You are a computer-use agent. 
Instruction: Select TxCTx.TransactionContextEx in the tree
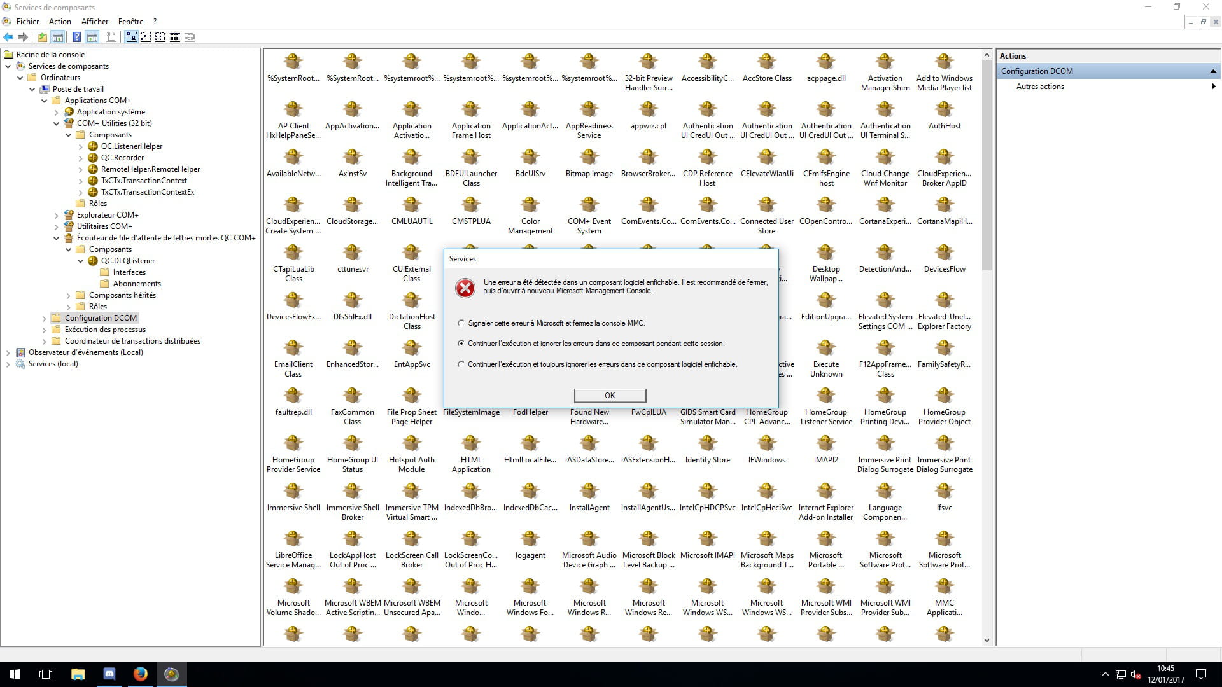click(x=148, y=192)
